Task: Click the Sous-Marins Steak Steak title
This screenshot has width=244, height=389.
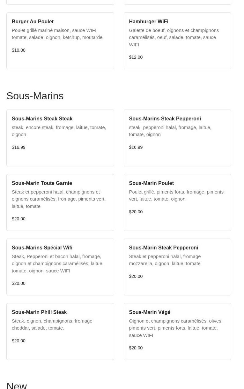Action: coord(42,118)
